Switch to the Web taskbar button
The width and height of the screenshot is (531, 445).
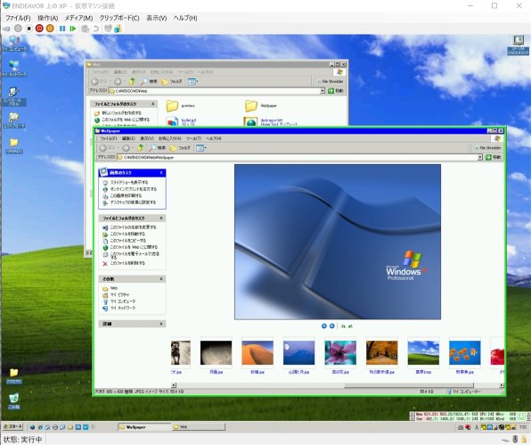pos(198,427)
